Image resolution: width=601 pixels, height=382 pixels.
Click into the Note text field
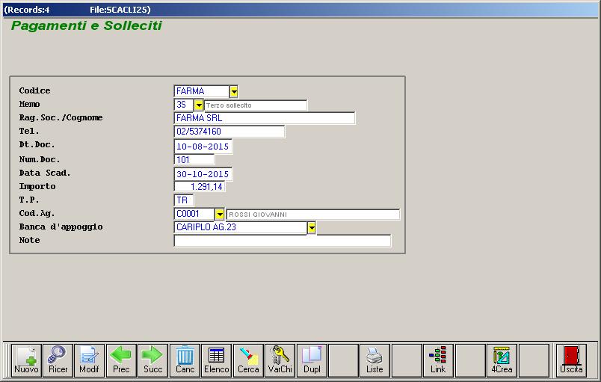(x=282, y=241)
